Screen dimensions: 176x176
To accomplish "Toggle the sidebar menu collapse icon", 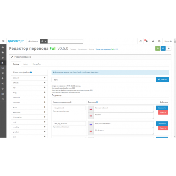I will pos(3,41).
